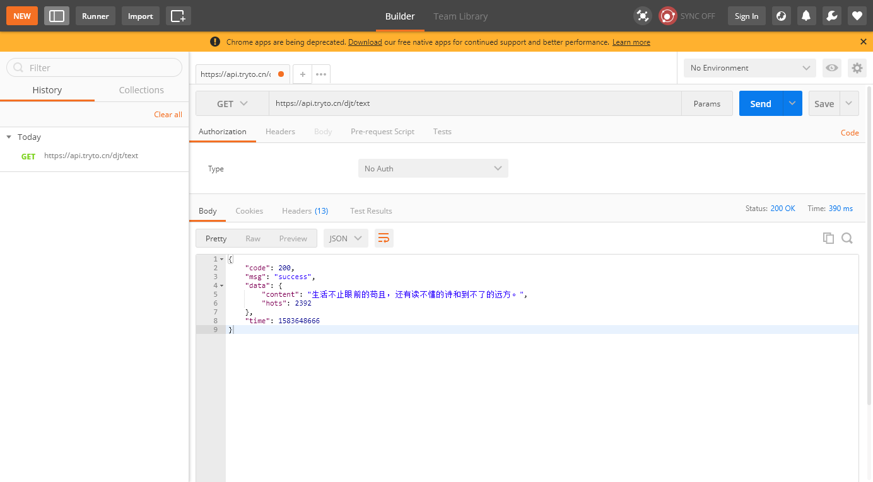Open Test Results tab
The image size is (873, 482).
[371, 211]
